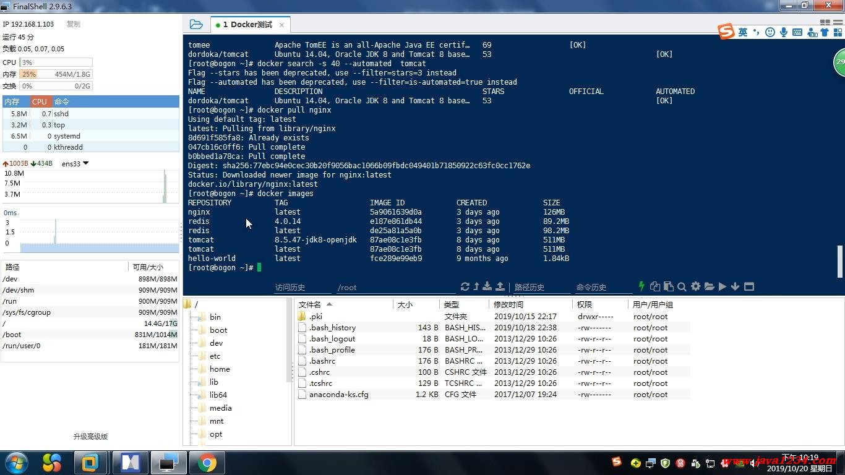Click the Sogou input S logo
This screenshot has width=845, height=475.
tap(726, 32)
